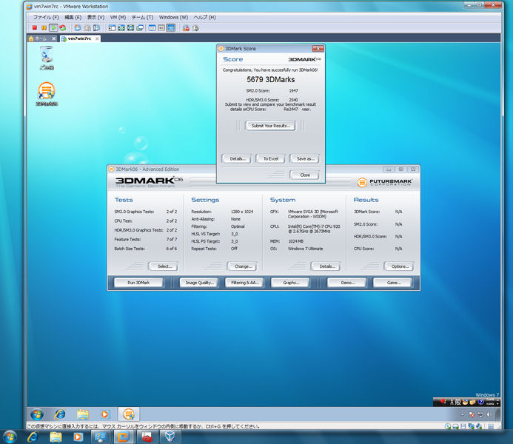Open the チーム (T) menu

[x=142, y=17]
